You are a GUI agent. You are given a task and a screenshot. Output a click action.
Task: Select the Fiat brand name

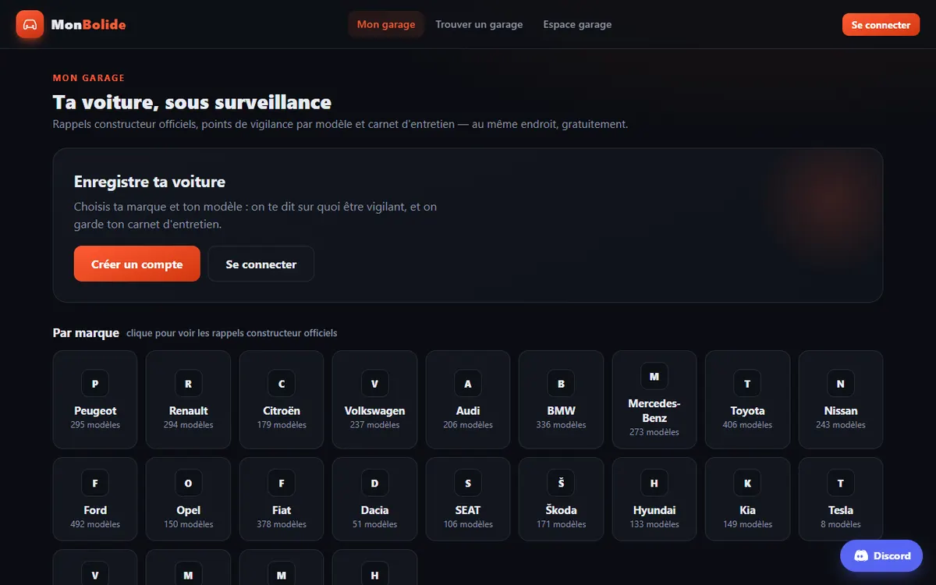[x=282, y=510]
